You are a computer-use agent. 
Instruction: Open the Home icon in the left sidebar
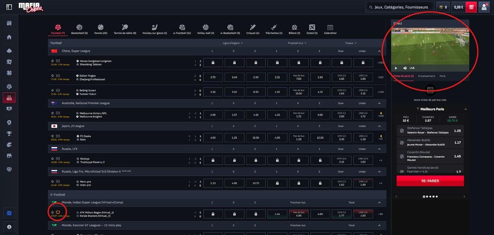tap(9, 37)
